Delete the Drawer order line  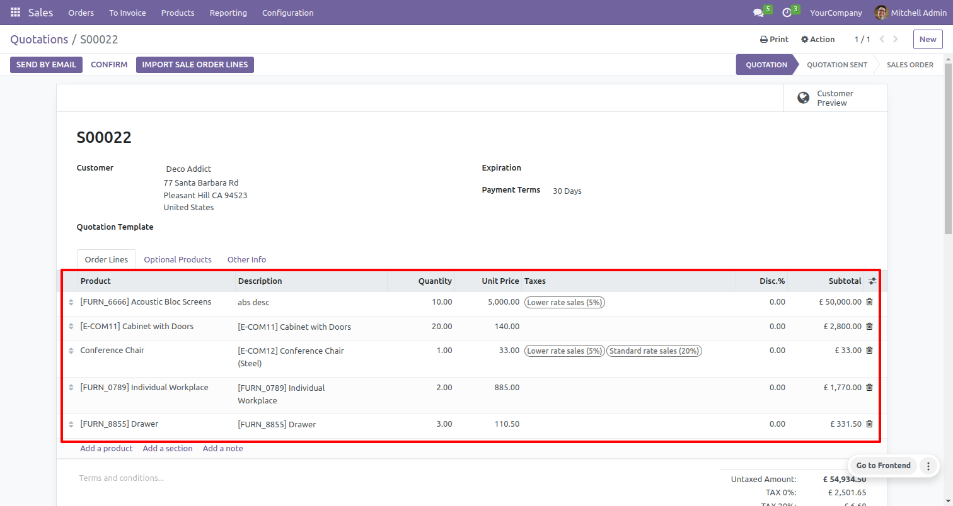(x=870, y=424)
